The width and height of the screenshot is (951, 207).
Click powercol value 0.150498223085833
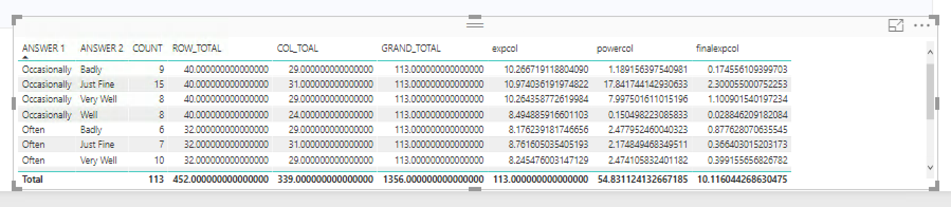click(648, 115)
